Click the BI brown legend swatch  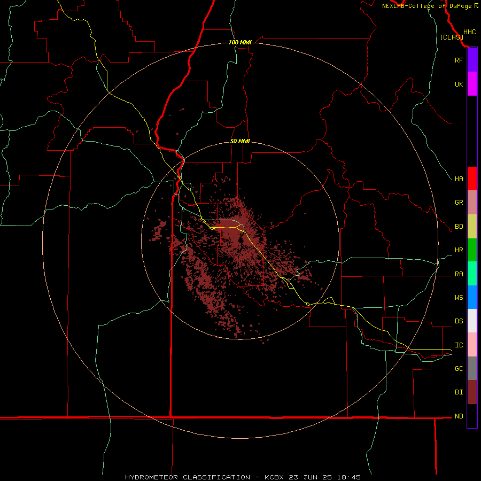coord(472,392)
